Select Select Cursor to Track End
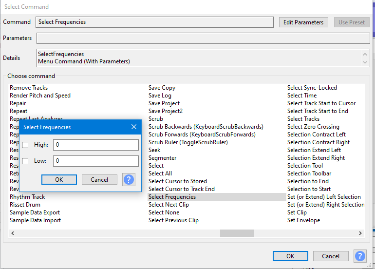The width and height of the screenshot is (375, 269). (182, 189)
